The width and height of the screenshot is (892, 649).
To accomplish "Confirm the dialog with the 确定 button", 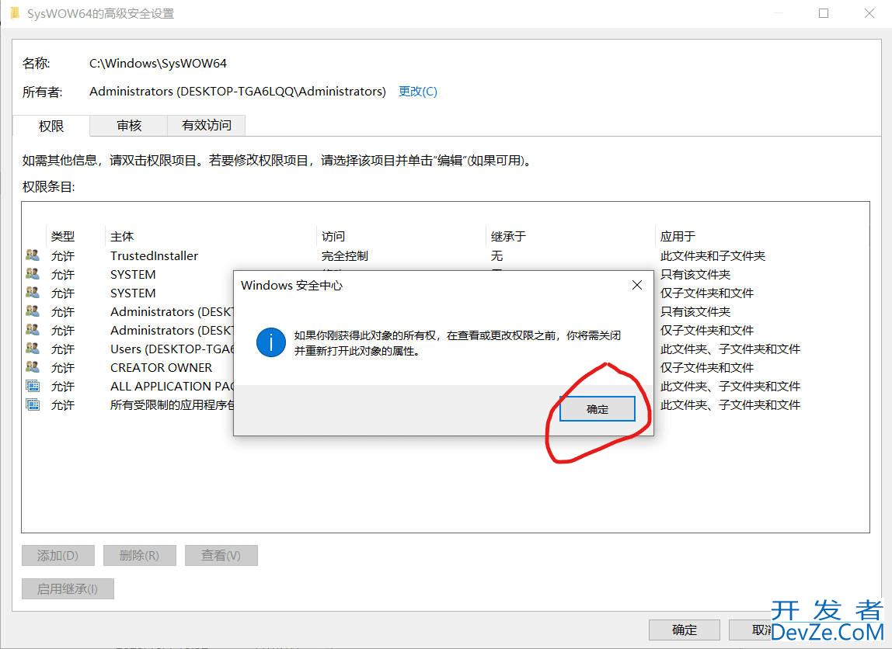I will 598,409.
